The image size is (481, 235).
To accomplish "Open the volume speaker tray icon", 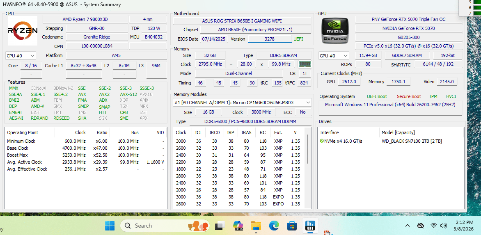I will [x=443, y=226].
